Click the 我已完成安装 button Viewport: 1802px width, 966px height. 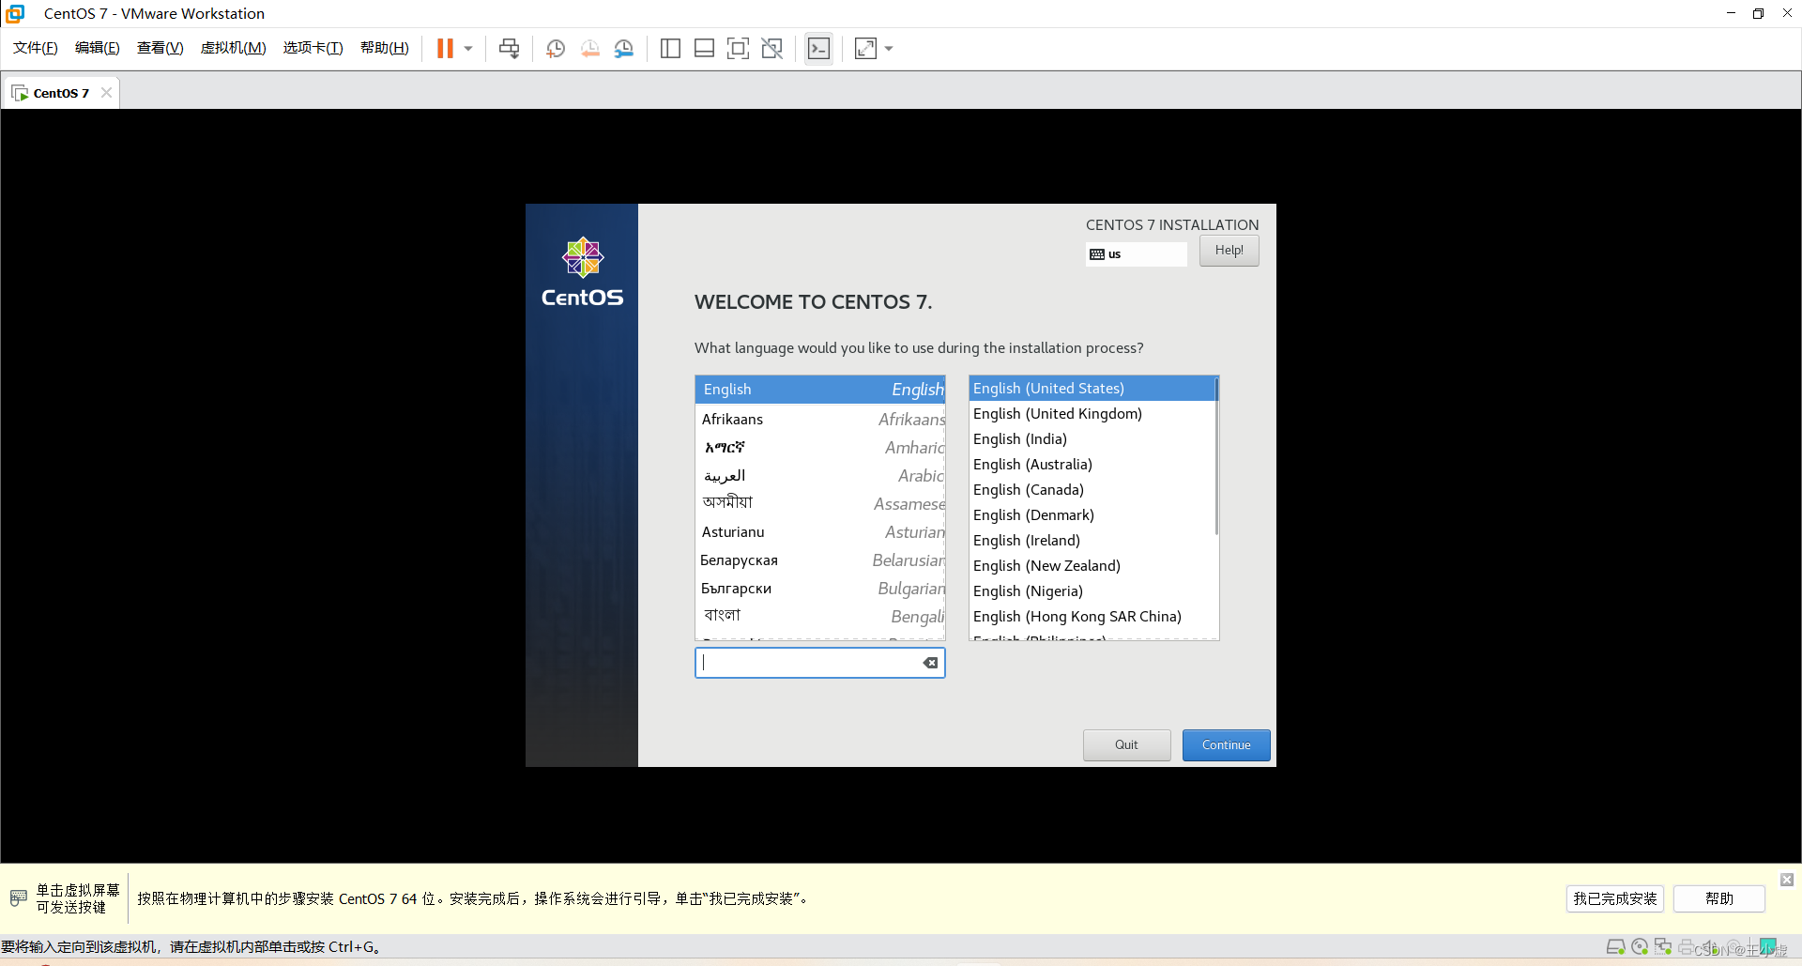[x=1615, y=898]
